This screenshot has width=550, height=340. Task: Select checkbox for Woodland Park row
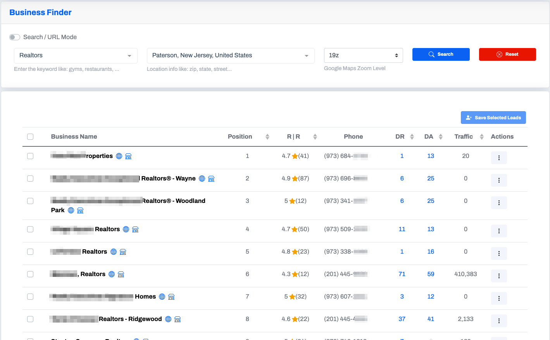(30, 201)
